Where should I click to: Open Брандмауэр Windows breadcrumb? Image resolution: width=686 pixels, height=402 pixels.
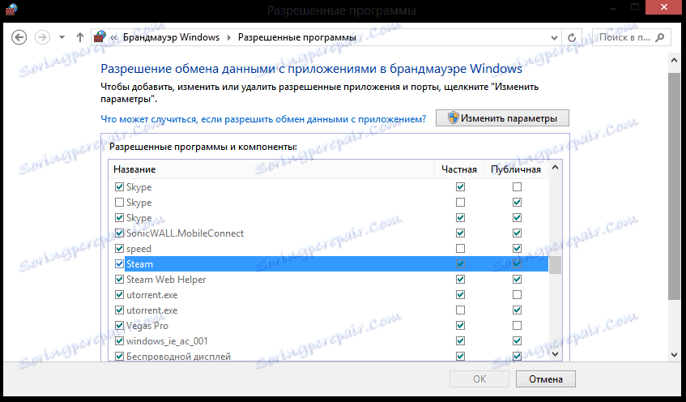click(x=171, y=37)
